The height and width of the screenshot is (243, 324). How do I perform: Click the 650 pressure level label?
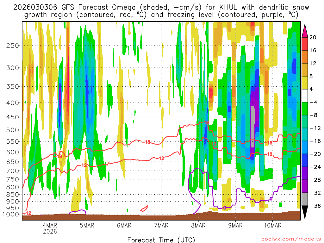(x=13, y=162)
